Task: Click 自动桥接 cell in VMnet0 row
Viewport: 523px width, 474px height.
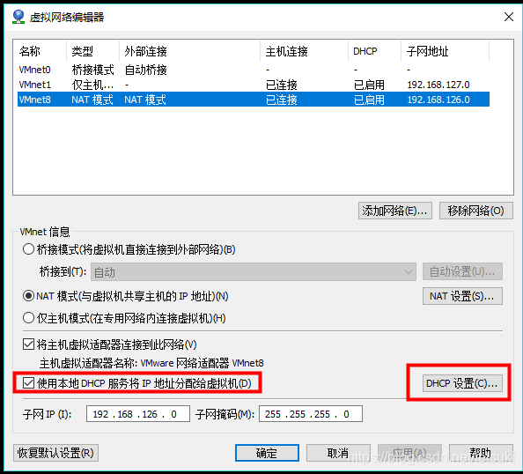Action: coord(146,70)
